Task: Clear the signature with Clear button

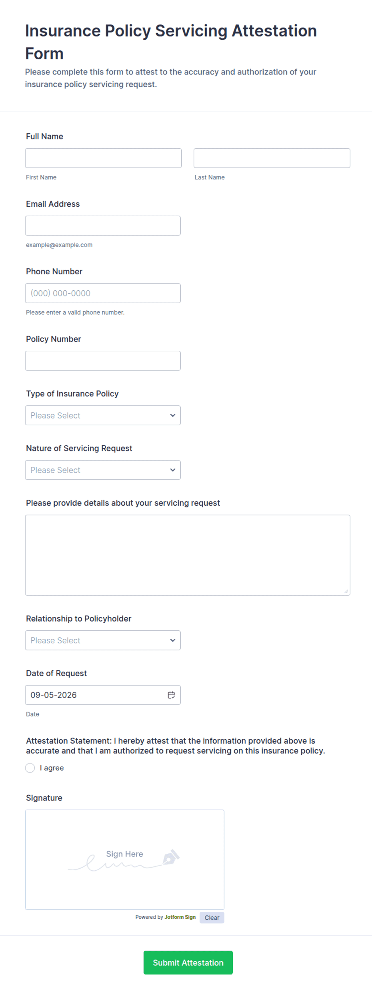Action: [212, 918]
